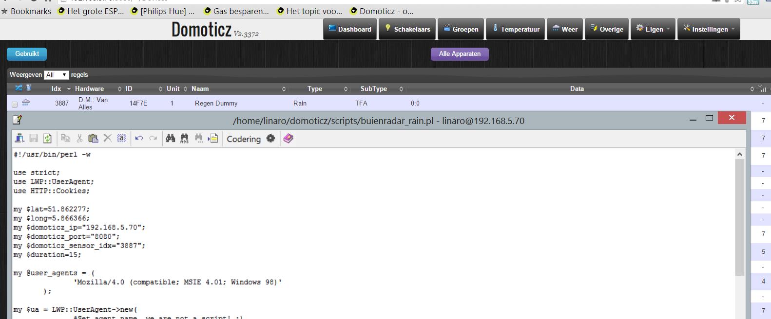Click the 'my $duration=15;' line in editor

[47, 255]
